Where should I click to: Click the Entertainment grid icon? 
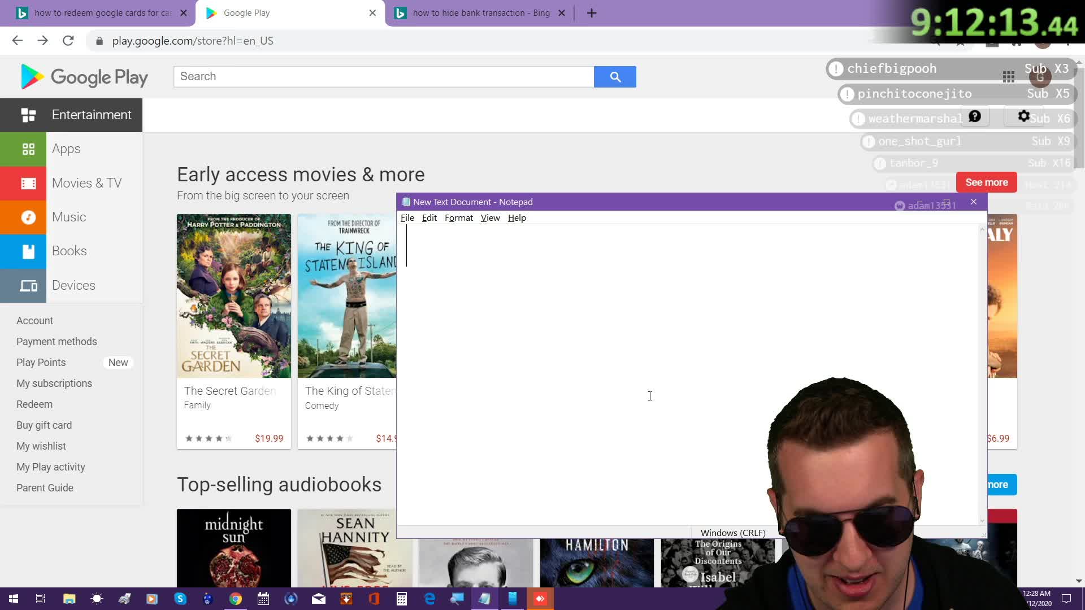(28, 115)
